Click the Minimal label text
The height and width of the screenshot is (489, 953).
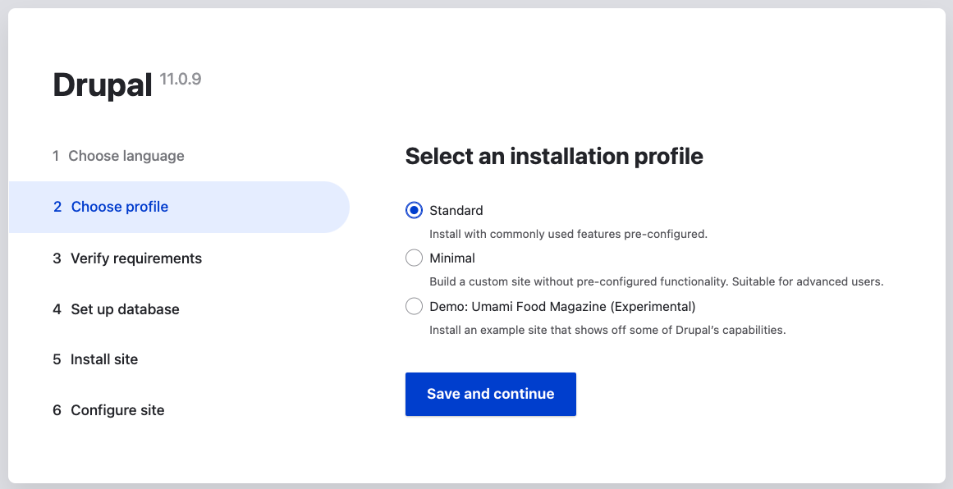point(452,258)
